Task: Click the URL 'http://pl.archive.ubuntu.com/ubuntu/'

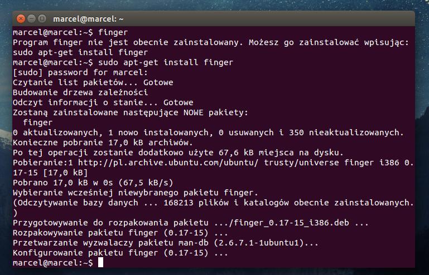Action: (x=168, y=163)
